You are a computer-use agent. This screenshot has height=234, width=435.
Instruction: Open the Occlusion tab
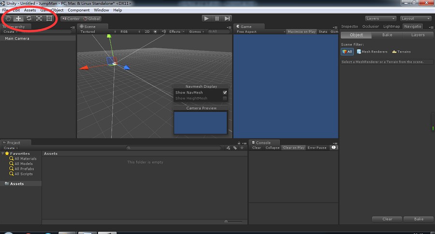(x=370, y=27)
